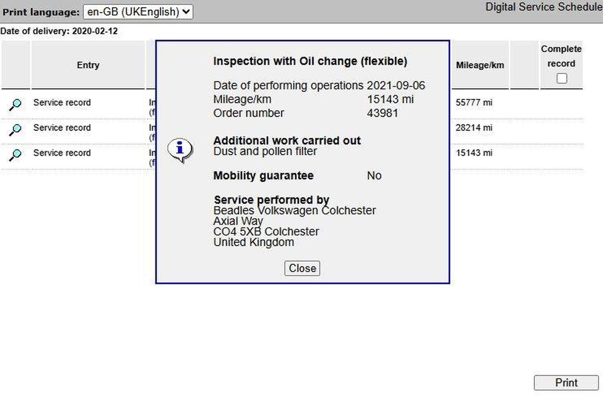The image size is (603, 397).
Task: Select the Mileage/km column header
Action: [x=480, y=65]
